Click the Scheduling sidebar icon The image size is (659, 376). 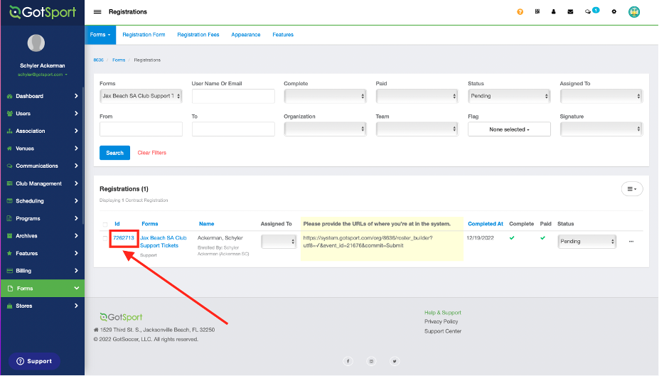[x=10, y=201]
